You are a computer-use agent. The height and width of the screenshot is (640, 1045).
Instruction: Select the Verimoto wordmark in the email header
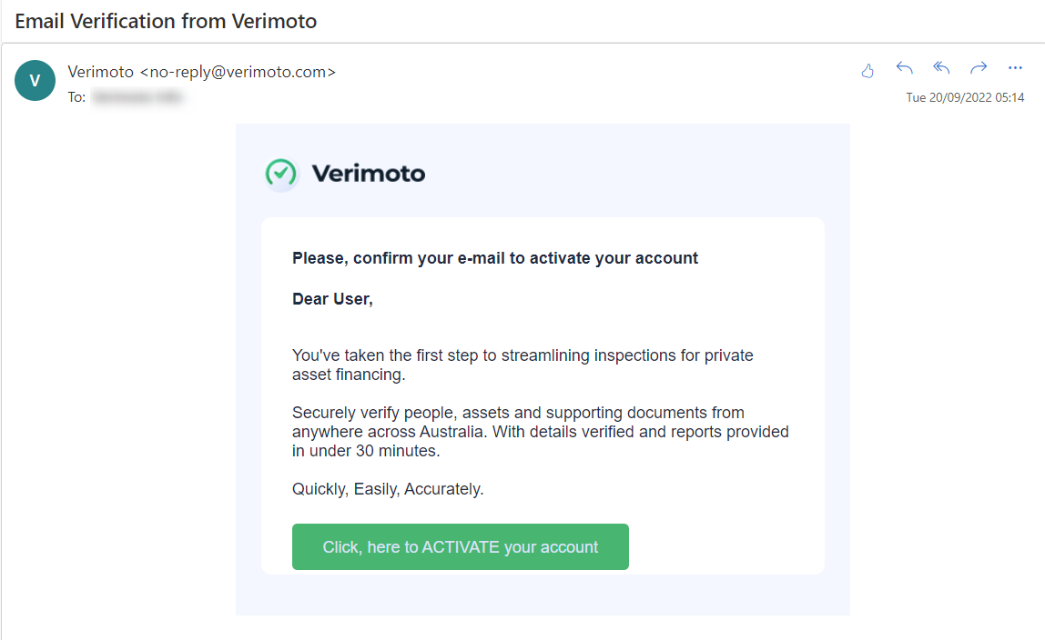369,174
